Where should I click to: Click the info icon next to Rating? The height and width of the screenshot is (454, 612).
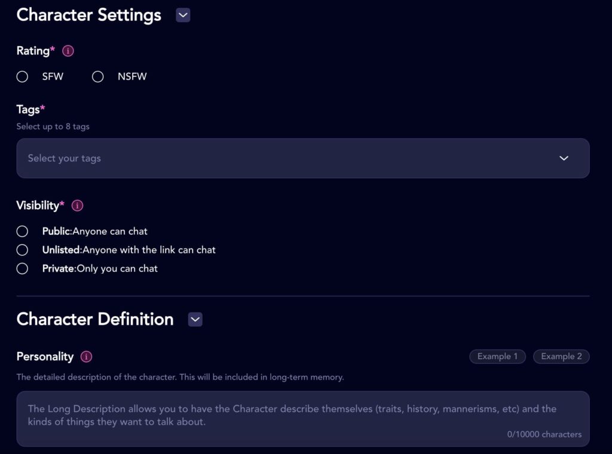pos(68,51)
